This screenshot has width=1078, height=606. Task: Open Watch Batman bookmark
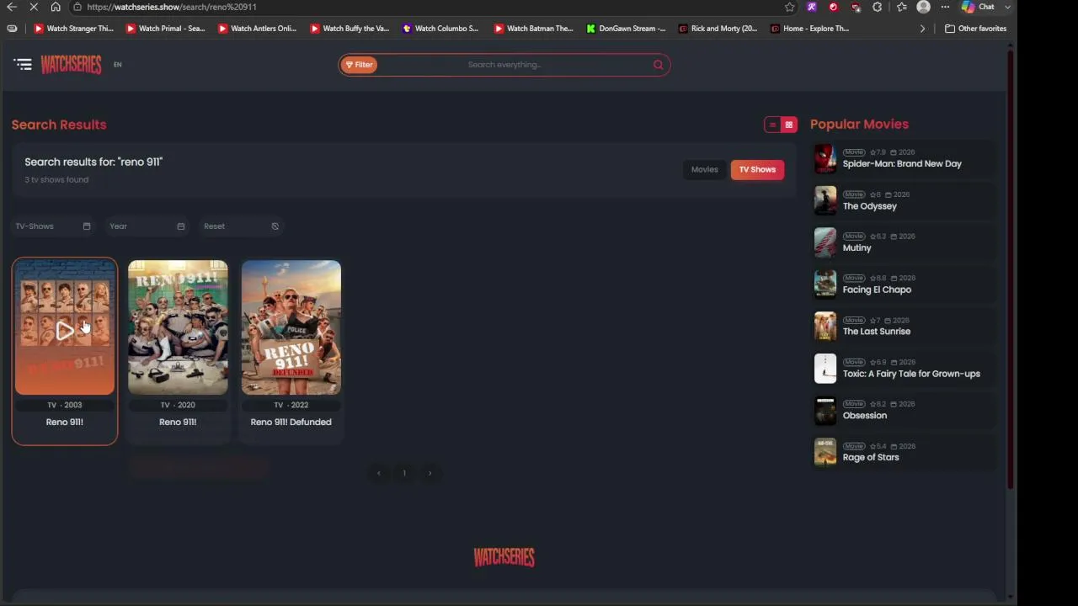point(534,29)
